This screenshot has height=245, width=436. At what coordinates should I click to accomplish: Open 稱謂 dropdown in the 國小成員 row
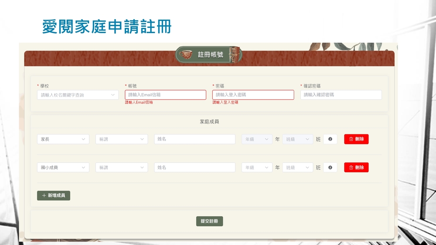pyautogui.click(x=121, y=168)
